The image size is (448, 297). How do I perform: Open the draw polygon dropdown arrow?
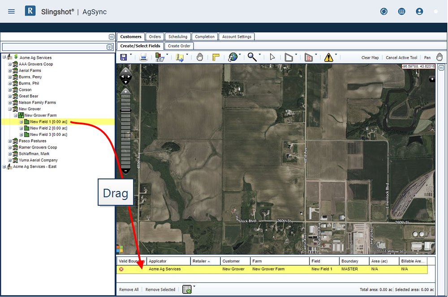296,54
